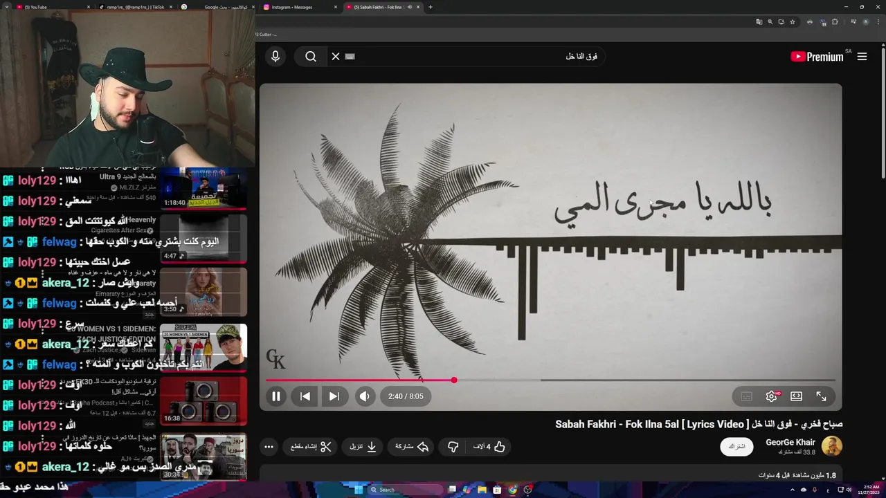Open the taskbar volume control
The height and width of the screenshot is (498, 886).
(x=849, y=490)
